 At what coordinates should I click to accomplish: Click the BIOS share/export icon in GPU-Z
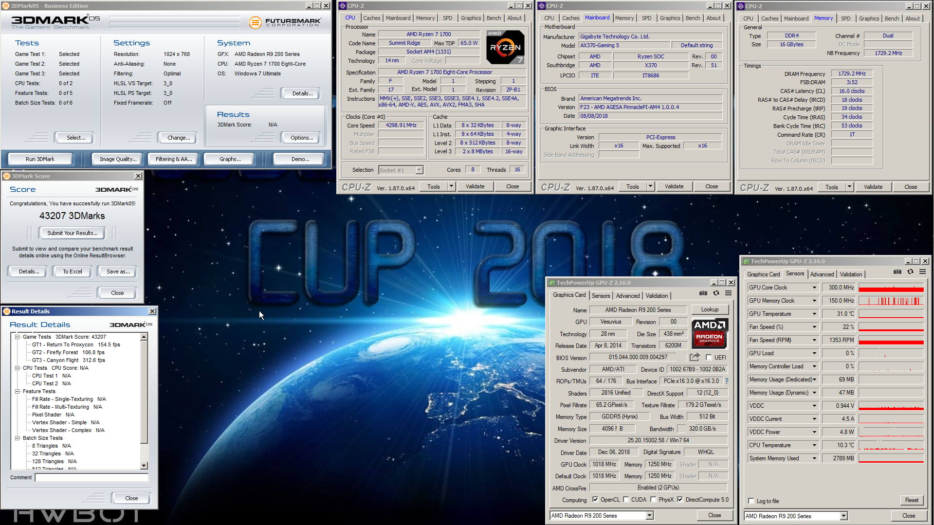(695, 357)
